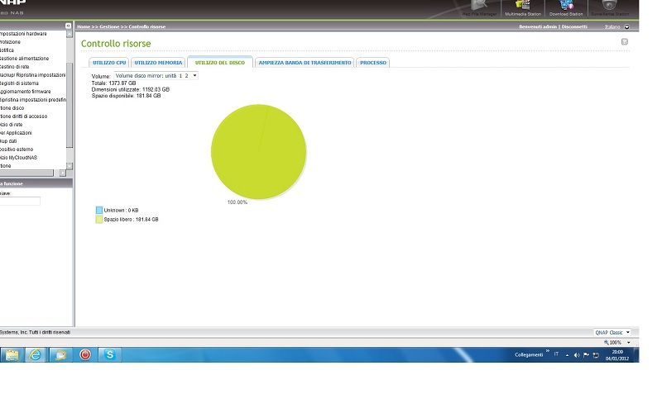The width and height of the screenshot is (662, 413).
Task: Open Internet Explorer in taskbar
Action: pos(36,354)
